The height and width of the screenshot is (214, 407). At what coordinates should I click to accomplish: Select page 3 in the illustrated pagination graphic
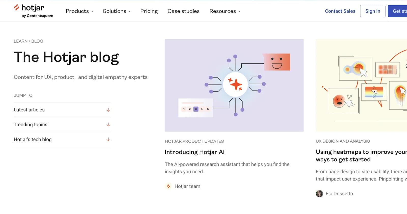coord(196,109)
